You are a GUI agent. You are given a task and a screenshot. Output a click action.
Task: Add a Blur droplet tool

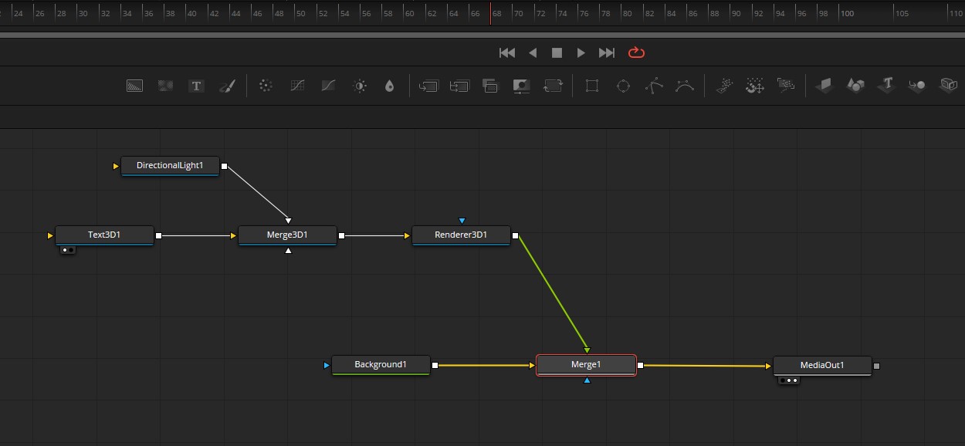coord(389,86)
